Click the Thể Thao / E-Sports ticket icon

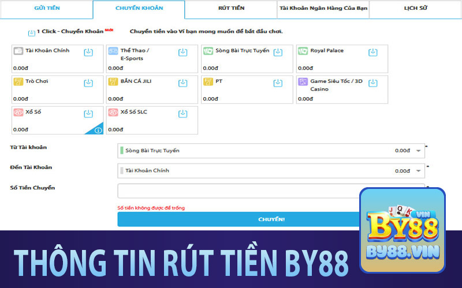click(x=113, y=51)
